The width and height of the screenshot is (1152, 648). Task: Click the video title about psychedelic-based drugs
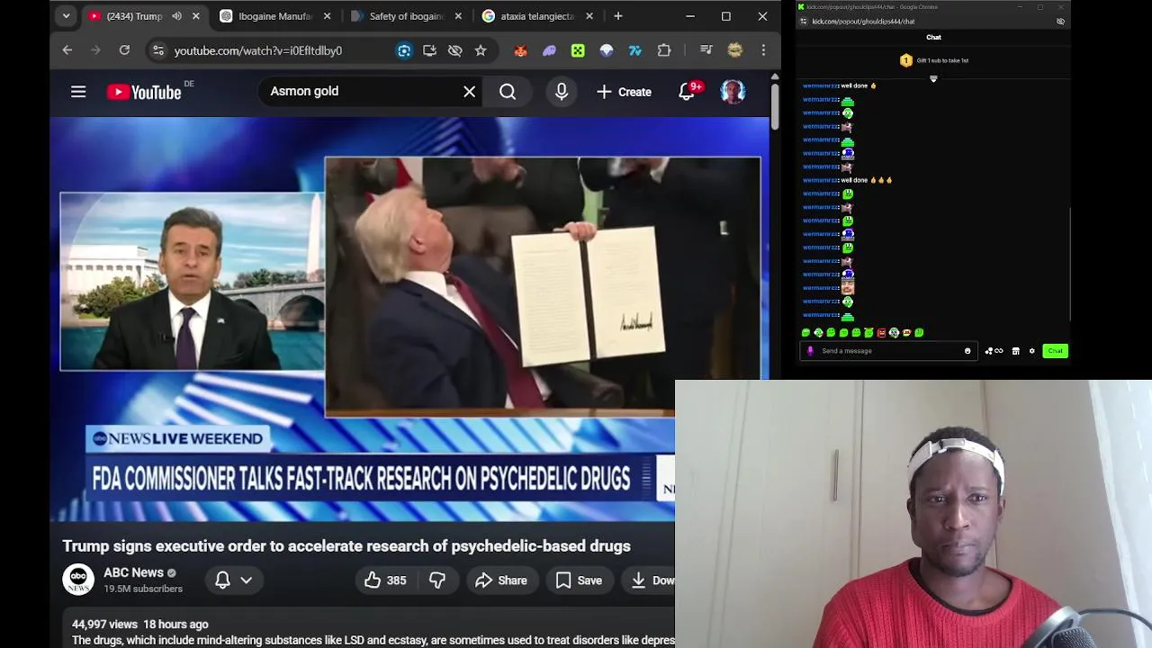click(346, 546)
